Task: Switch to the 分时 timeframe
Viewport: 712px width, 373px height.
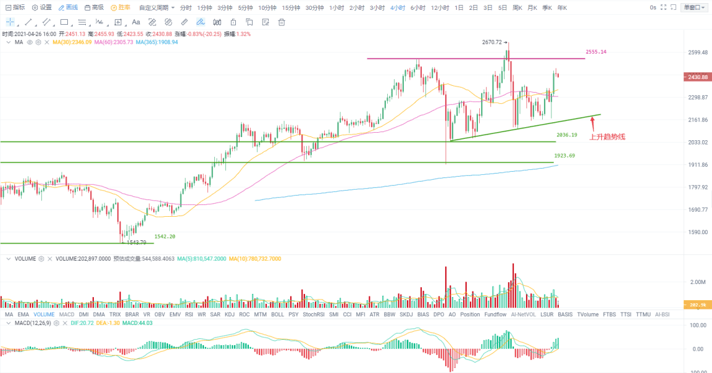Action: (186, 8)
